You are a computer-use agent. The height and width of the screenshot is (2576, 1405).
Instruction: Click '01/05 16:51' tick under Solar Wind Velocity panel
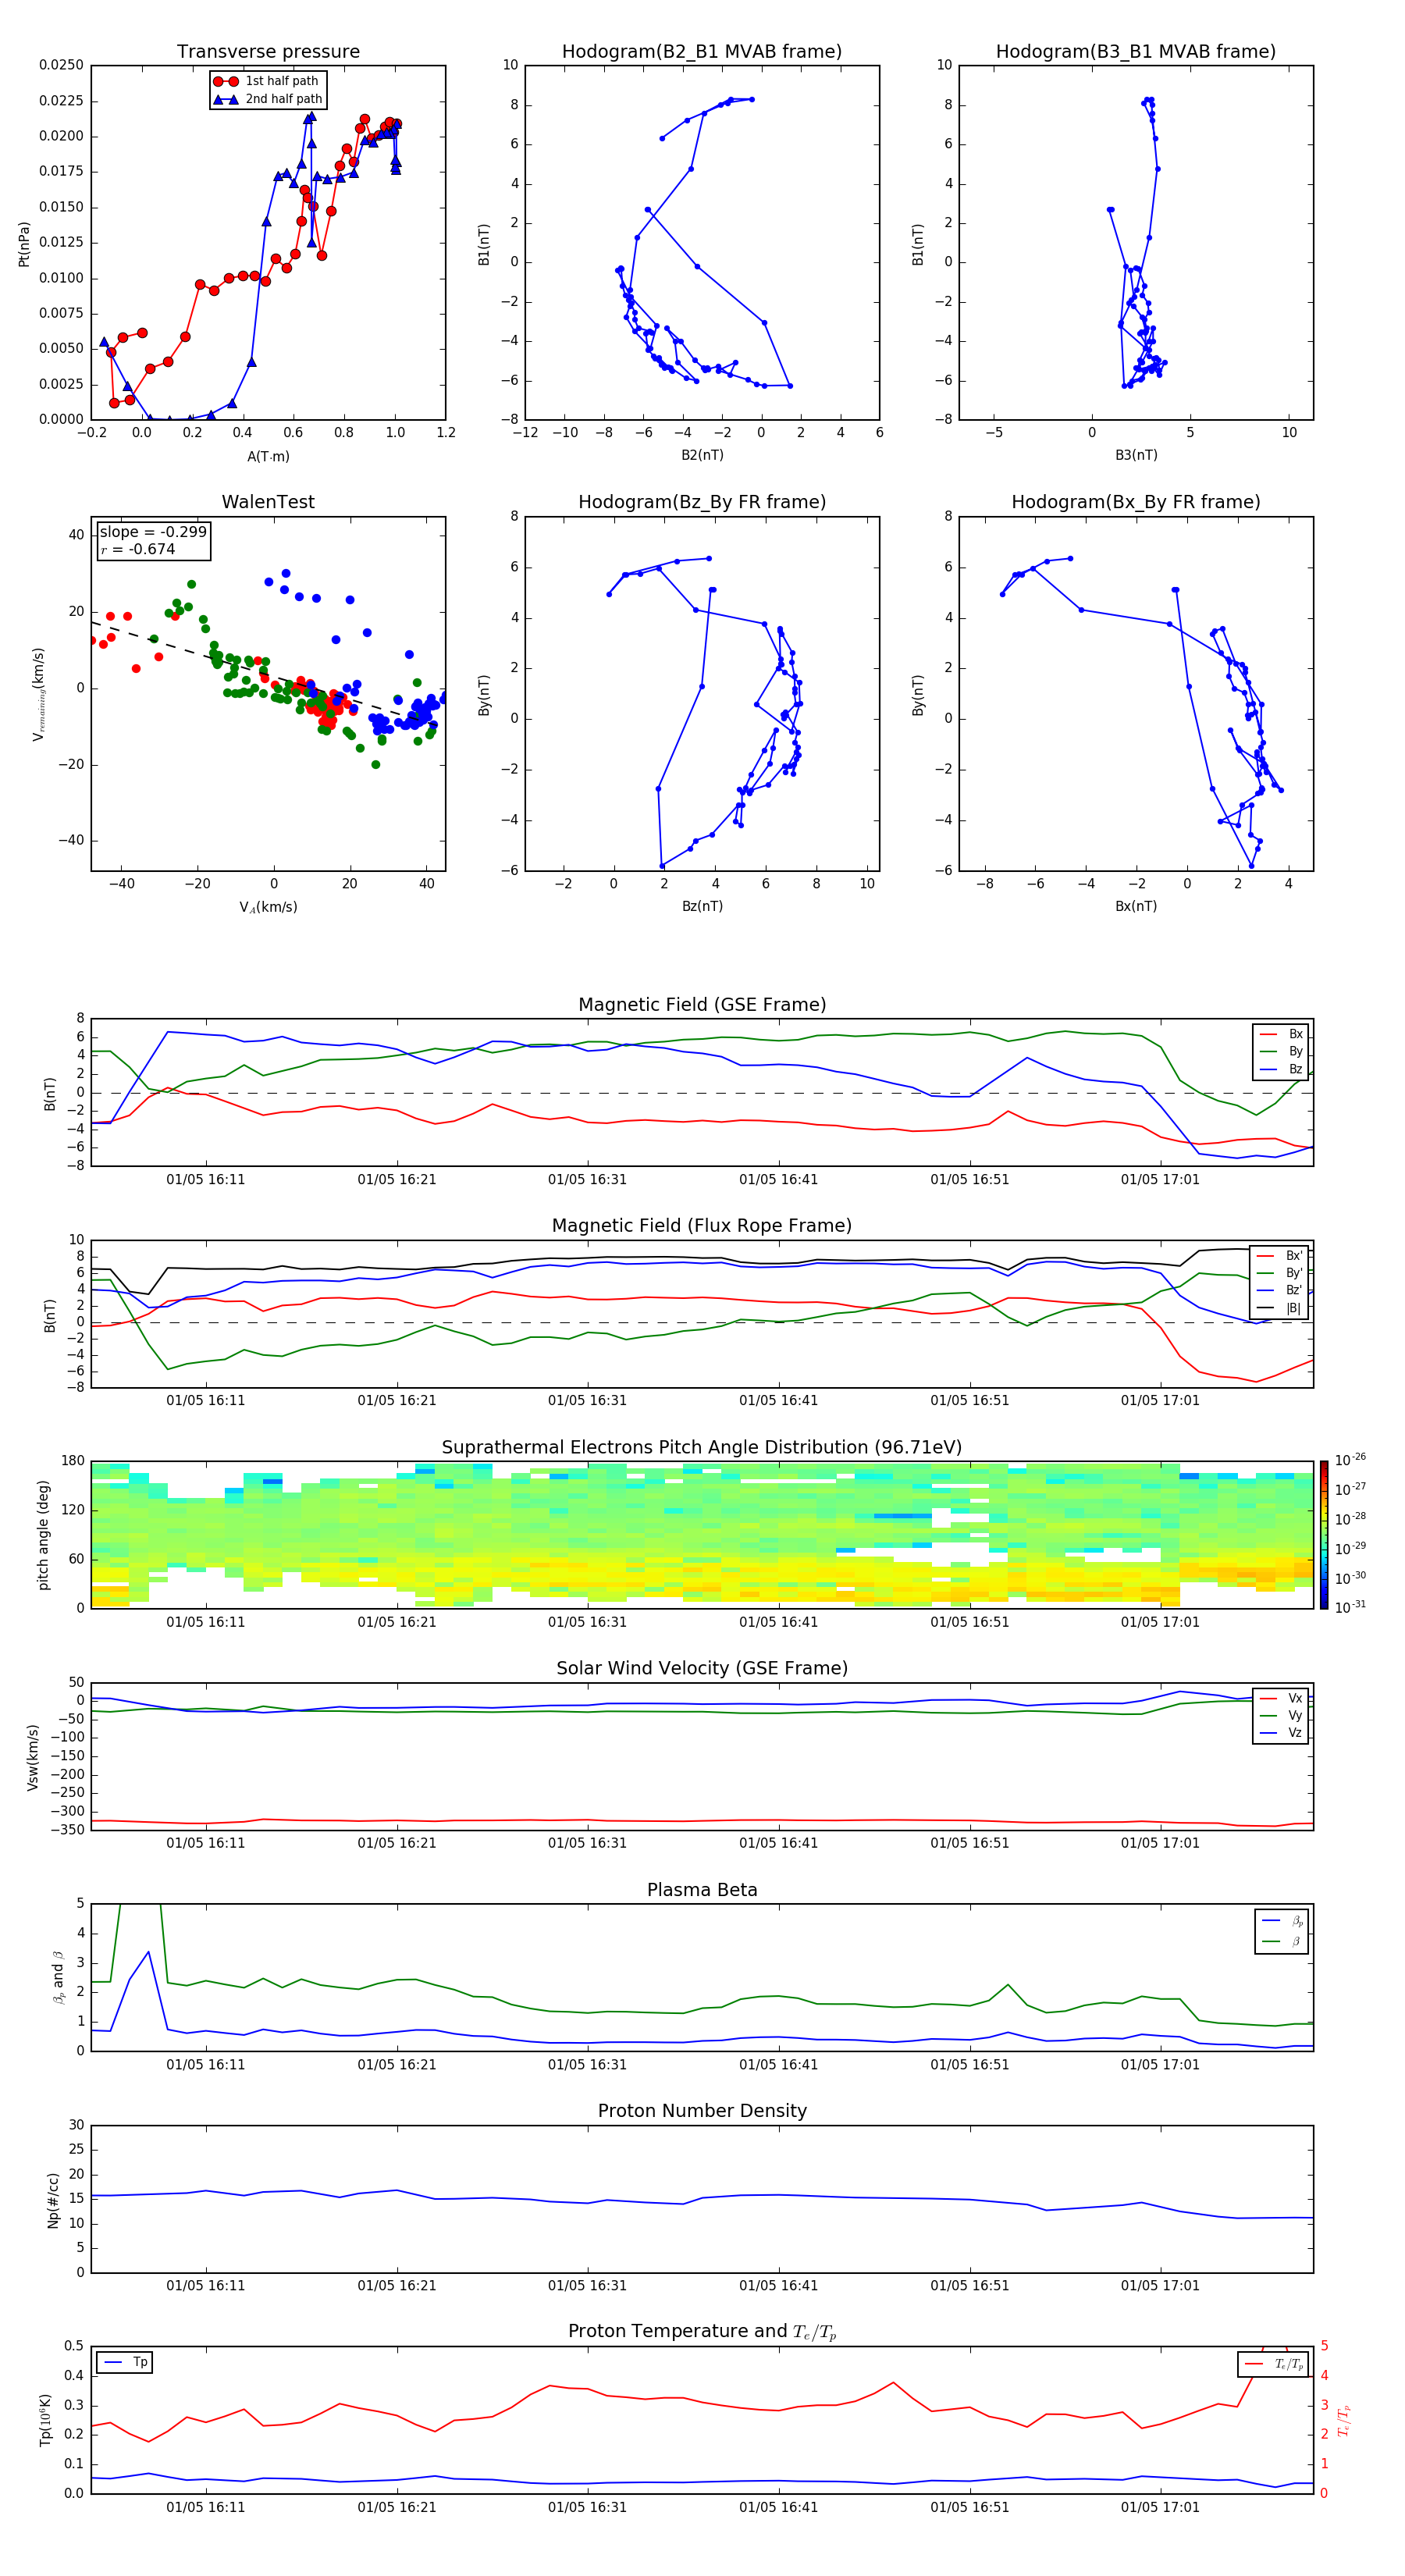[969, 1843]
